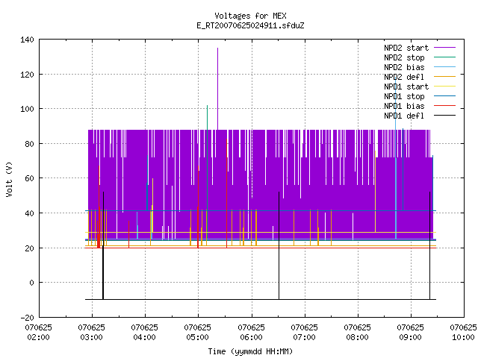Click the red NPD1 bias legend line
The height and width of the screenshot is (358, 478).
click(445, 106)
